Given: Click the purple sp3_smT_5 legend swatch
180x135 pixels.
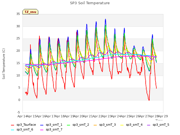Looking at the screenshot, I should coord(149,125).
